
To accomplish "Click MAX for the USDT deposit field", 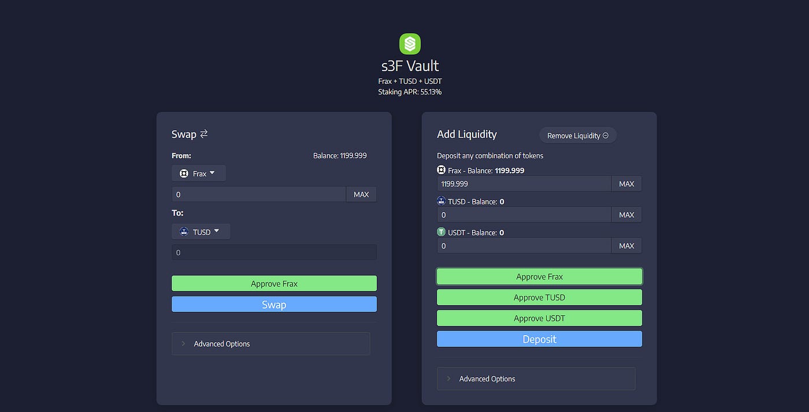I will (626, 246).
